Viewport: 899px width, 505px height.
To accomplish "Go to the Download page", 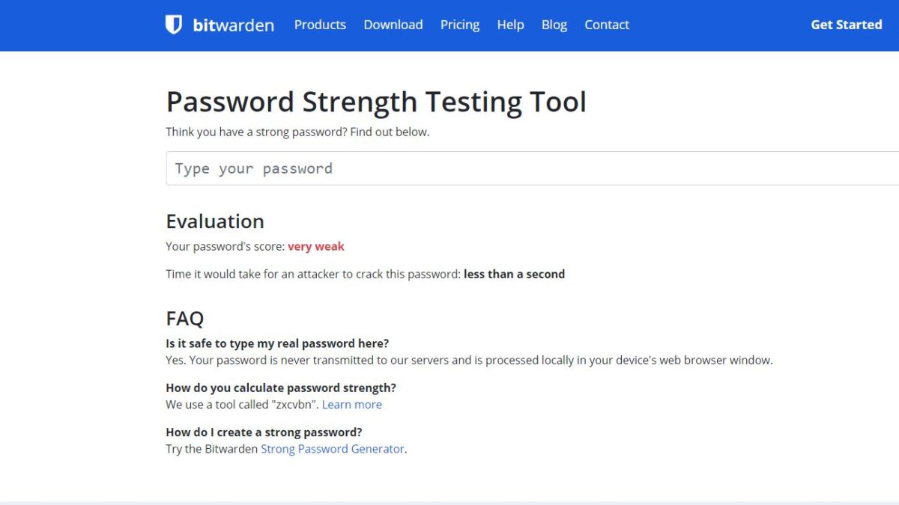I will tap(393, 25).
